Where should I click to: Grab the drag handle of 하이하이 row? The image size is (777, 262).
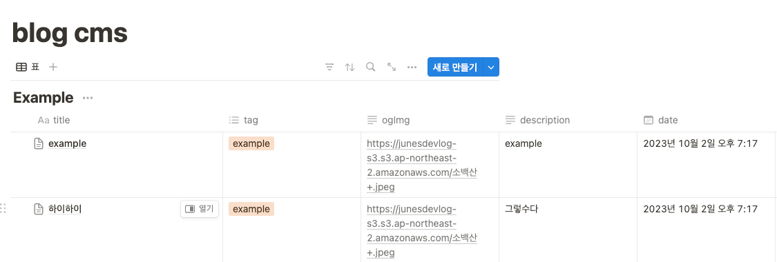click(x=3, y=209)
